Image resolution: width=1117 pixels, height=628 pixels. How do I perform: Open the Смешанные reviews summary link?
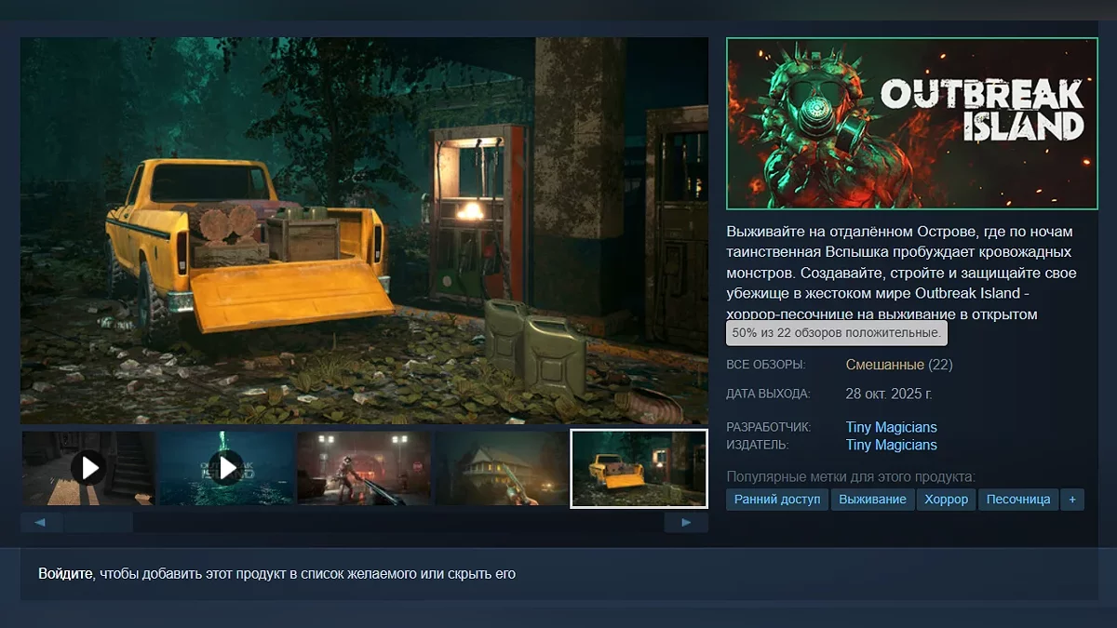point(885,365)
